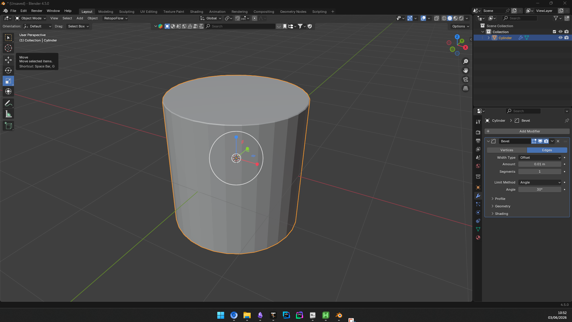
Task: Activate the Transform tool
Action: click(8, 91)
